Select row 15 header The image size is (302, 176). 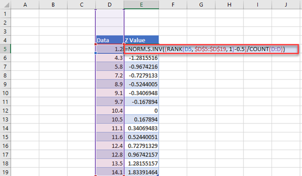[5, 137]
